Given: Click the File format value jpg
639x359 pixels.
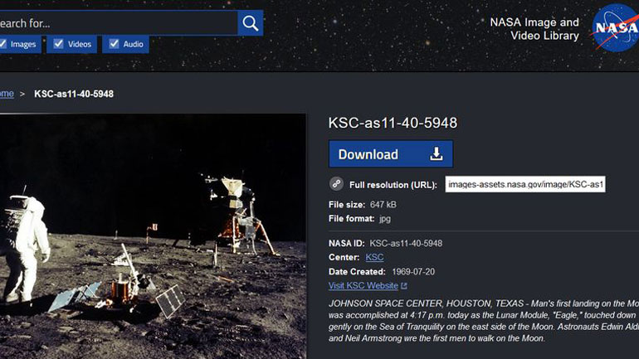Looking at the screenshot, I should (x=385, y=219).
